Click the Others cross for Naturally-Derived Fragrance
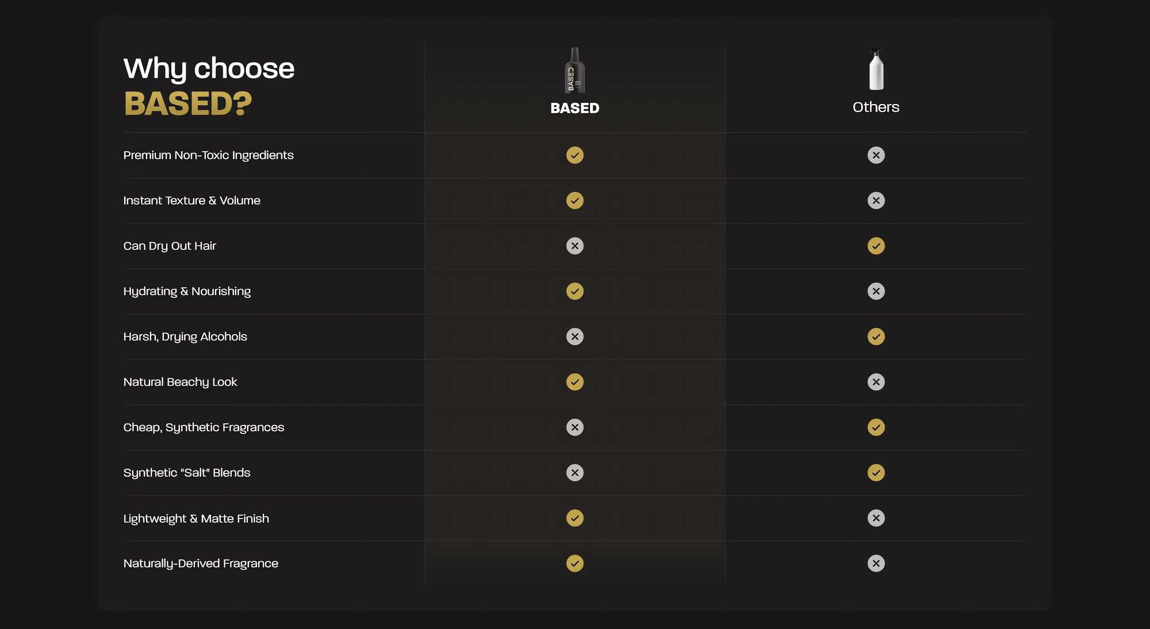1150x629 pixels. 876,563
